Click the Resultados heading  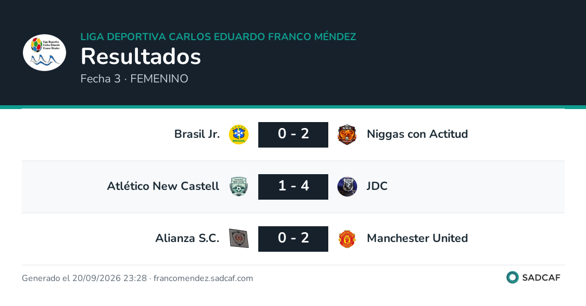point(141,56)
